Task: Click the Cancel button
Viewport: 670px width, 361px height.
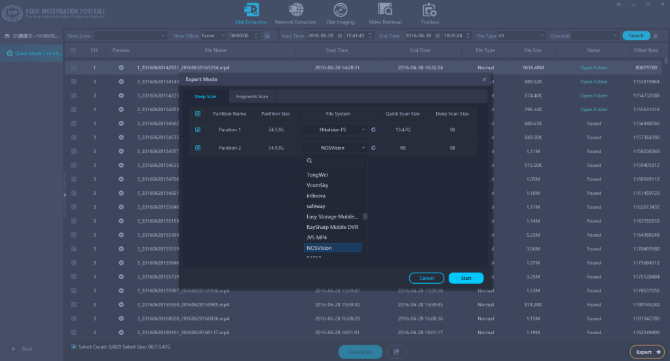Action: tap(426, 278)
